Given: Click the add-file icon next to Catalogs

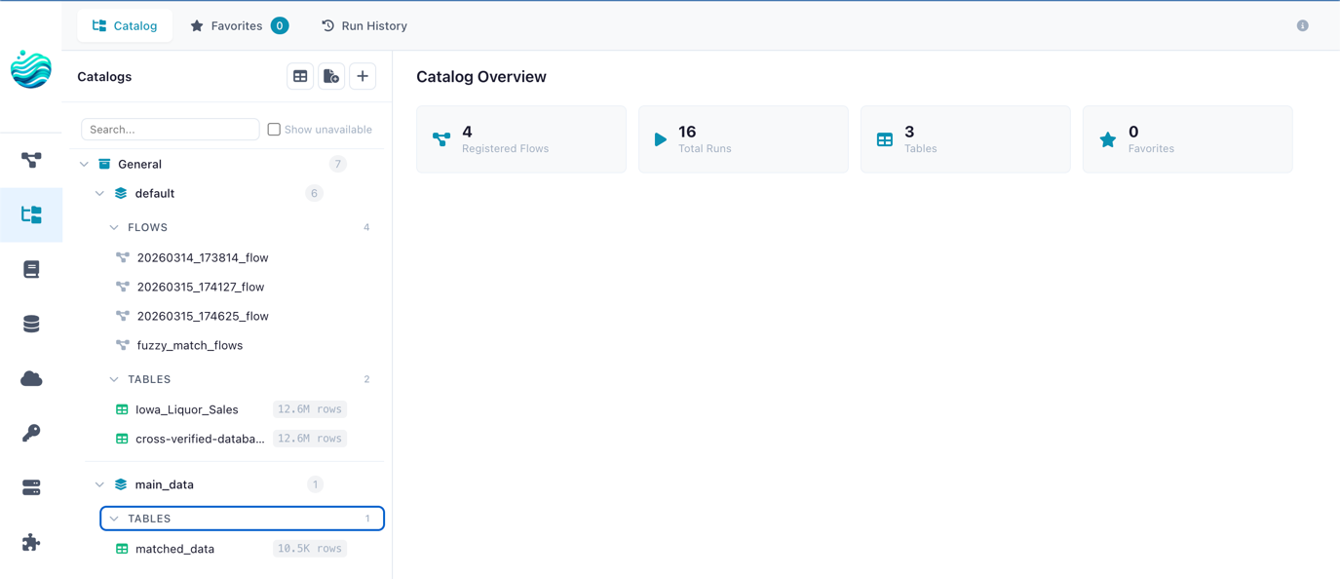Looking at the screenshot, I should coord(331,76).
